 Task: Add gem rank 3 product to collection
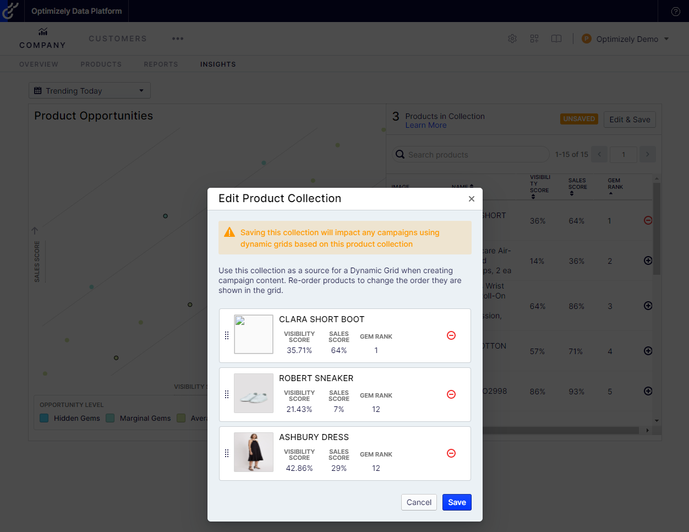tap(648, 306)
